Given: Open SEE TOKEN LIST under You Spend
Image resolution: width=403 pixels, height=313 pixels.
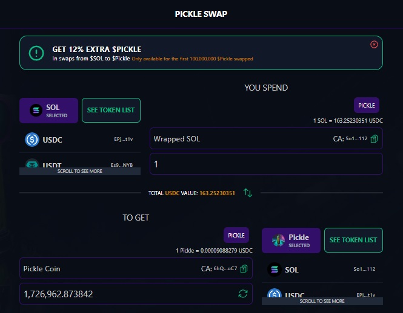Looking at the screenshot, I should [x=111, y=110].
